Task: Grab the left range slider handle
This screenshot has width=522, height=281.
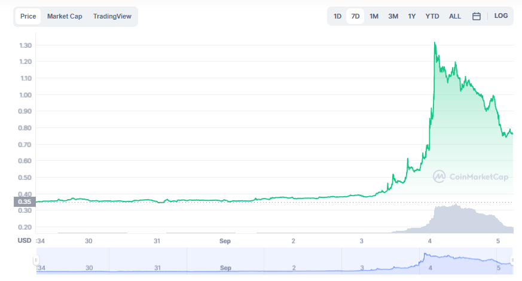Action: (x=36, y=260)
